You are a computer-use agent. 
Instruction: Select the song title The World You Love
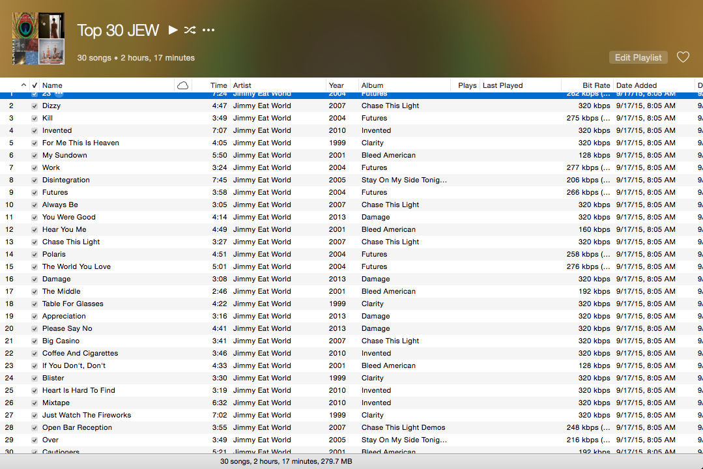point(76,266)
